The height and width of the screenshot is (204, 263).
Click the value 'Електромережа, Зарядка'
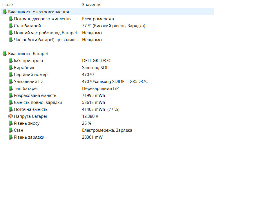point(107,130)
